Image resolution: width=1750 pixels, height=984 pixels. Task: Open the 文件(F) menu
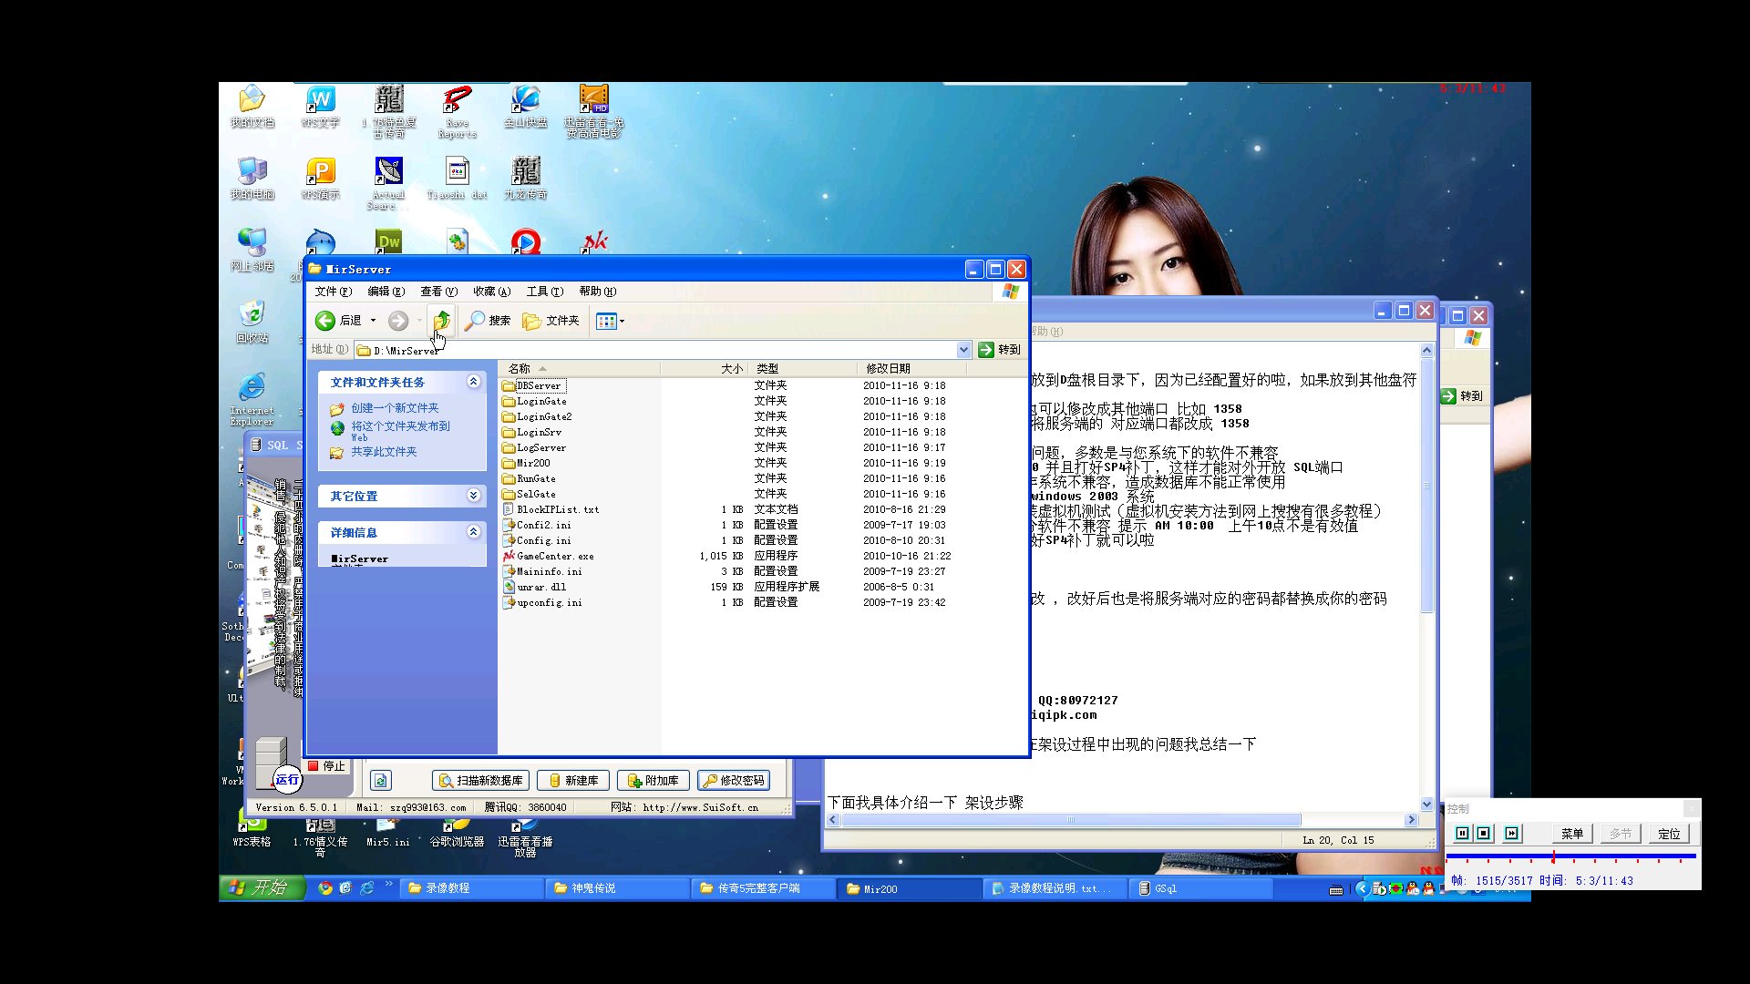pos(333,292)
